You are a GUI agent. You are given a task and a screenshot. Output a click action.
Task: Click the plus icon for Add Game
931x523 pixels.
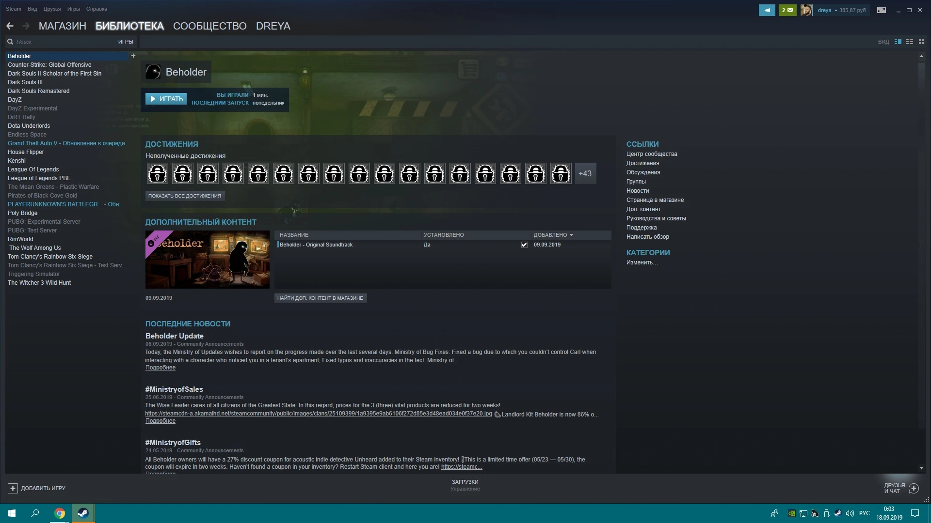(13, 488)
